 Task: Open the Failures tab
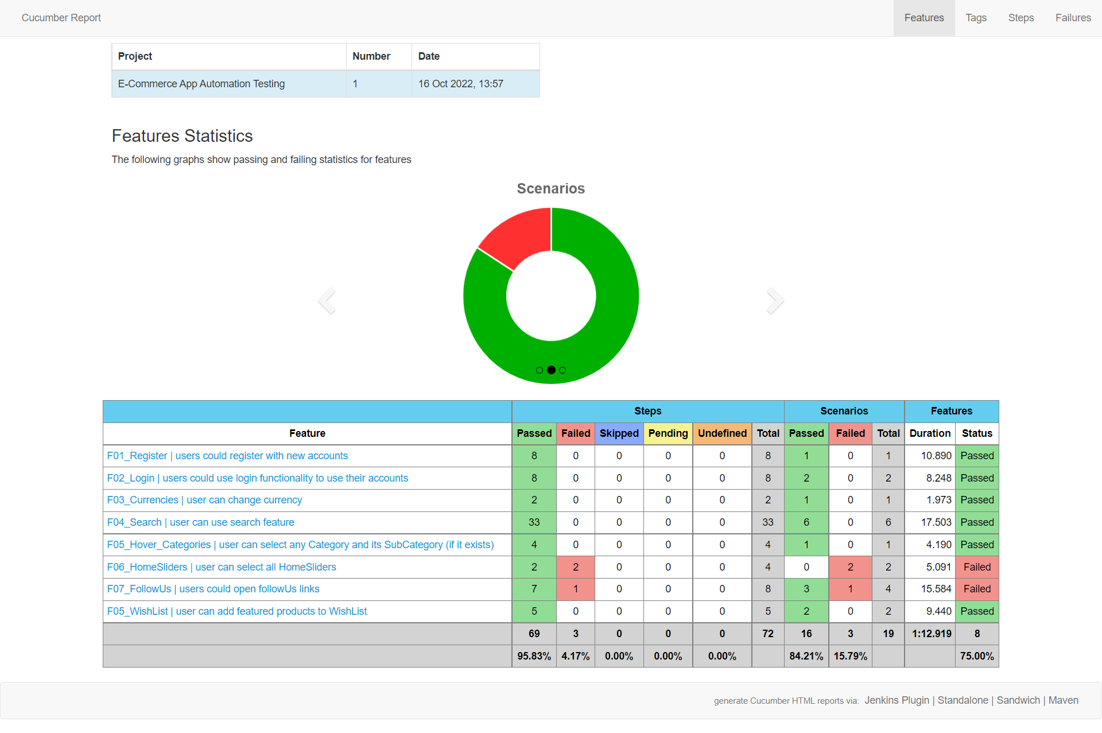(x=1073, y=18)
